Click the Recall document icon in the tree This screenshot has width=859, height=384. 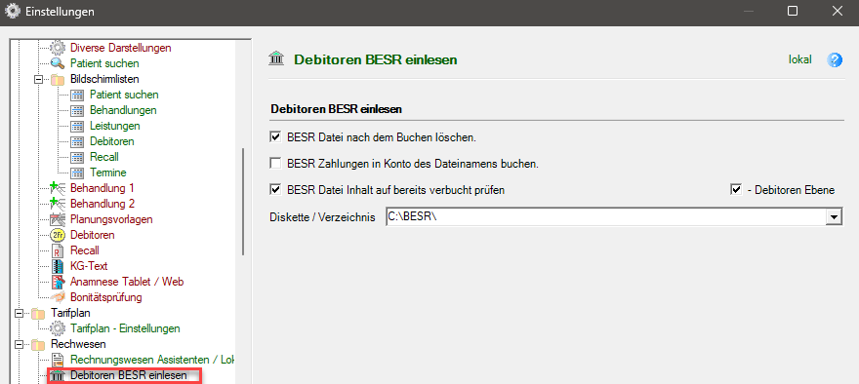coord(58,251)
